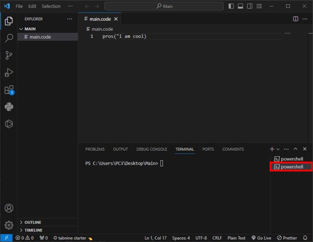Viewport: 313px width, 242px height.
Task: Select language mode Plain Text
Action: tap(236, 238)
